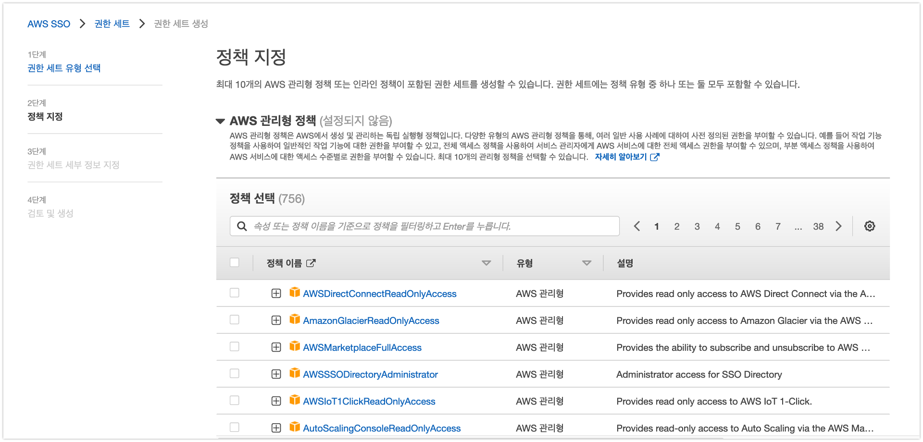Click the orange policy icon for AWSIoT1ClickReadOnlyAccess
The width and height of the screenshot is (923, 442).
pyautogui.click(x=295, y=400)
